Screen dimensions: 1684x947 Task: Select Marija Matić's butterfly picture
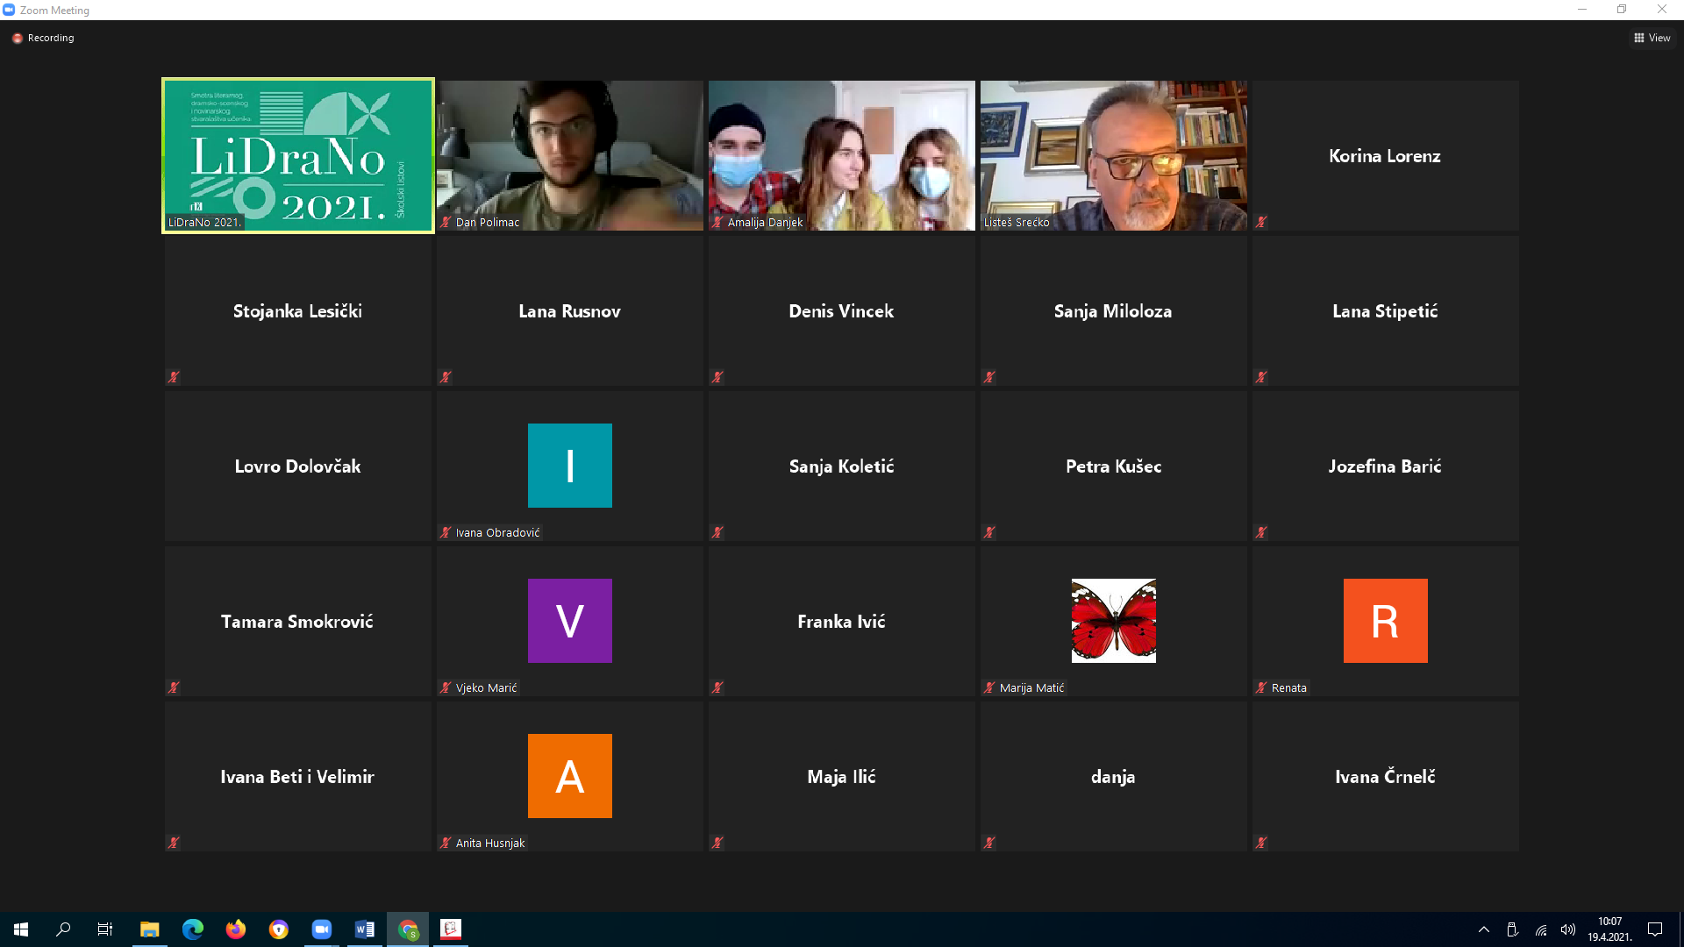click(x=1113, y=621)
